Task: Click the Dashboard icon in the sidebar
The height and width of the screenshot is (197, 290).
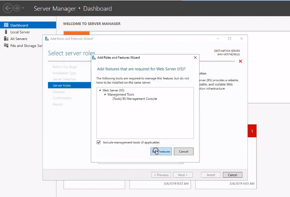Action: [6, 25]
